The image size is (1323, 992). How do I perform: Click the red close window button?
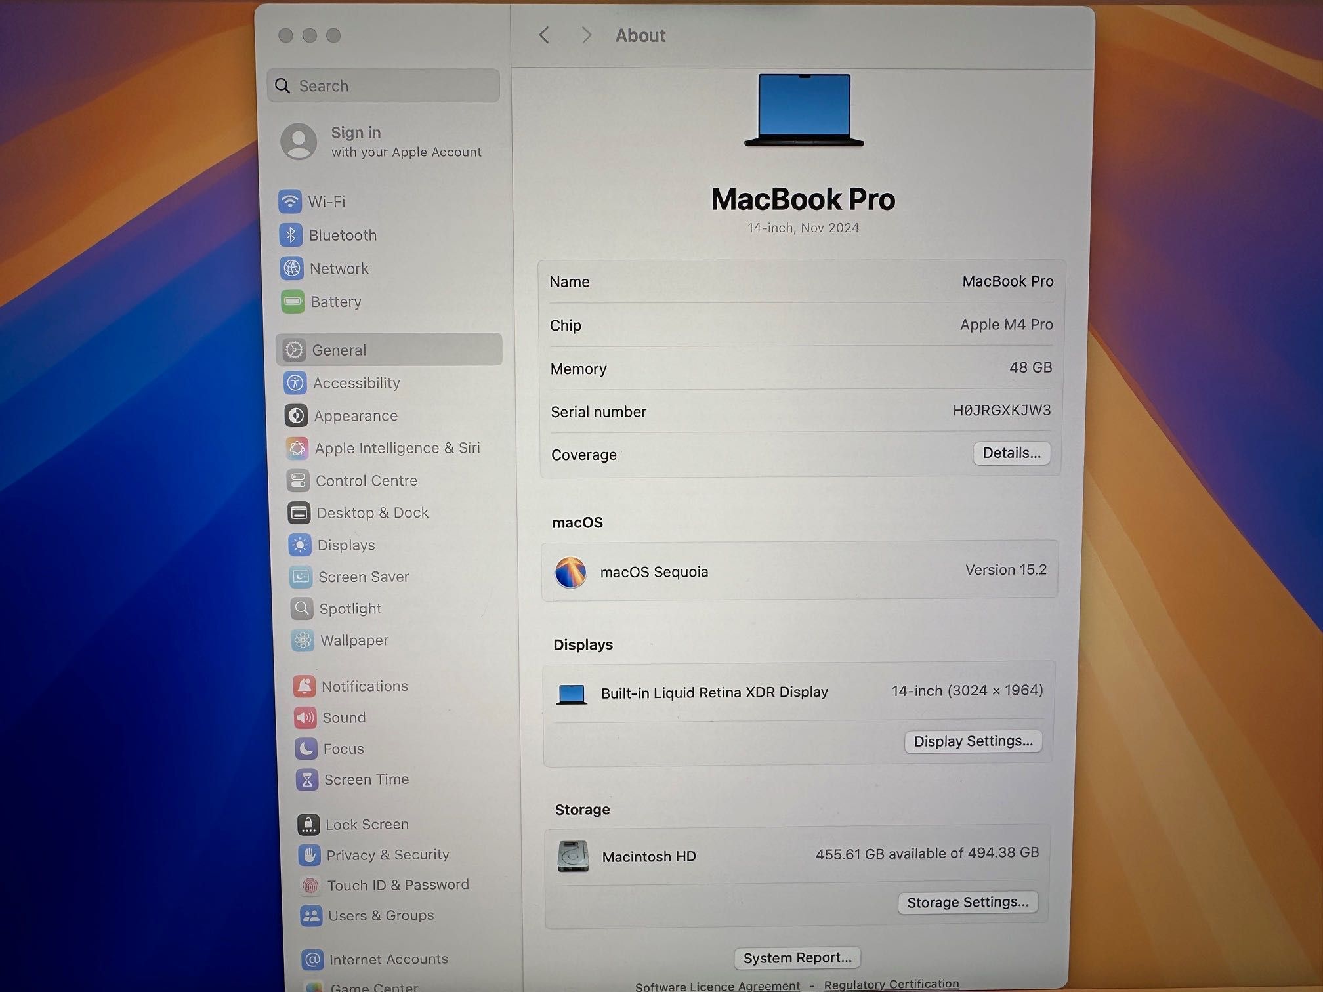click(x=285, y=35)
